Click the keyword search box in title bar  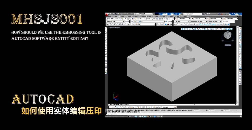(x=192, y=14)
